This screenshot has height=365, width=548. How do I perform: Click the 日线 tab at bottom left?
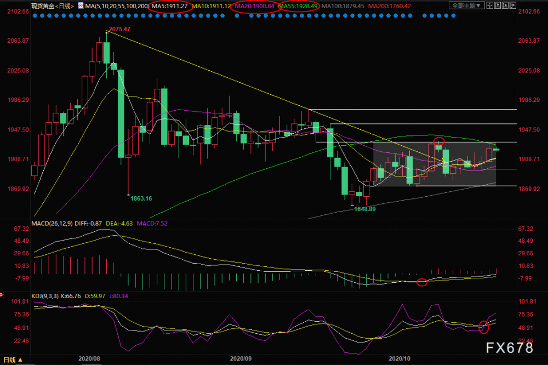pyautogui.click(x=9, y=360)
